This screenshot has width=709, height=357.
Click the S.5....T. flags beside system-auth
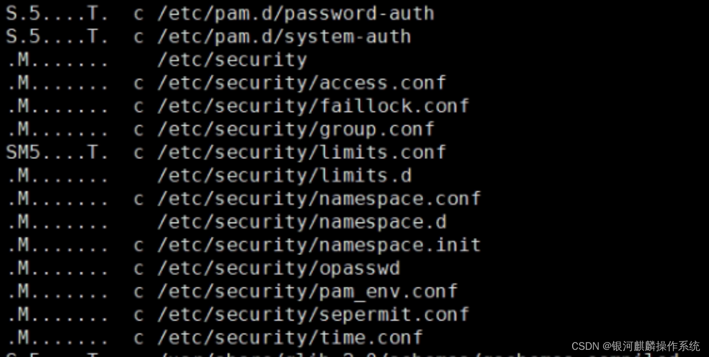coord(57,37)
